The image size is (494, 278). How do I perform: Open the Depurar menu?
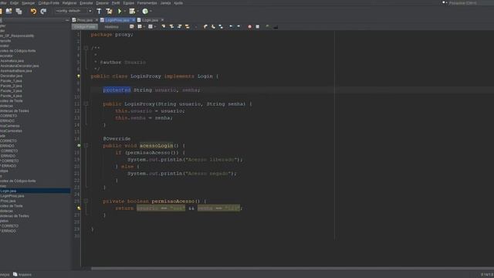[x=102, y=3]
